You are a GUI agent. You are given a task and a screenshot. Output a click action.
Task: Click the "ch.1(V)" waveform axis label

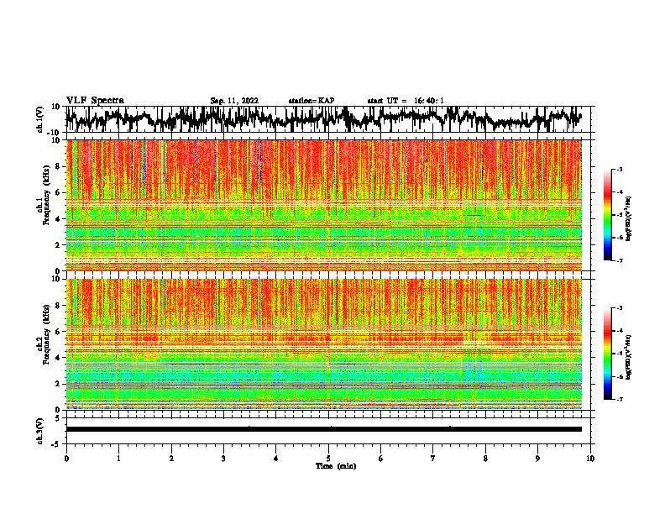[x=40, y=119]
